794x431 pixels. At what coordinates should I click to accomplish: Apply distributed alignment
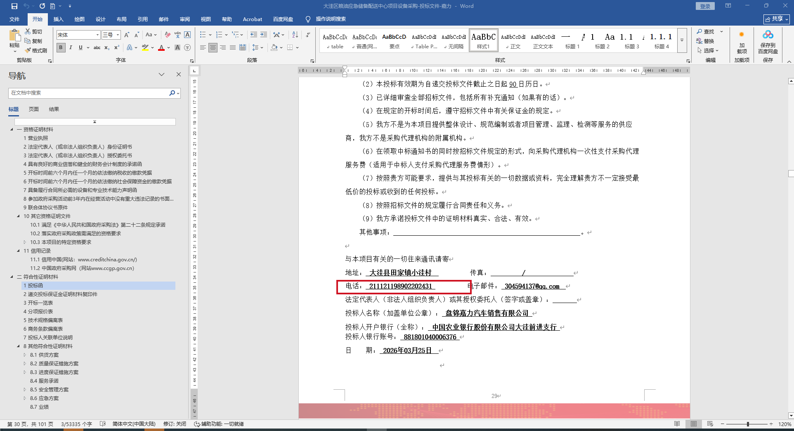pos(243,47)
